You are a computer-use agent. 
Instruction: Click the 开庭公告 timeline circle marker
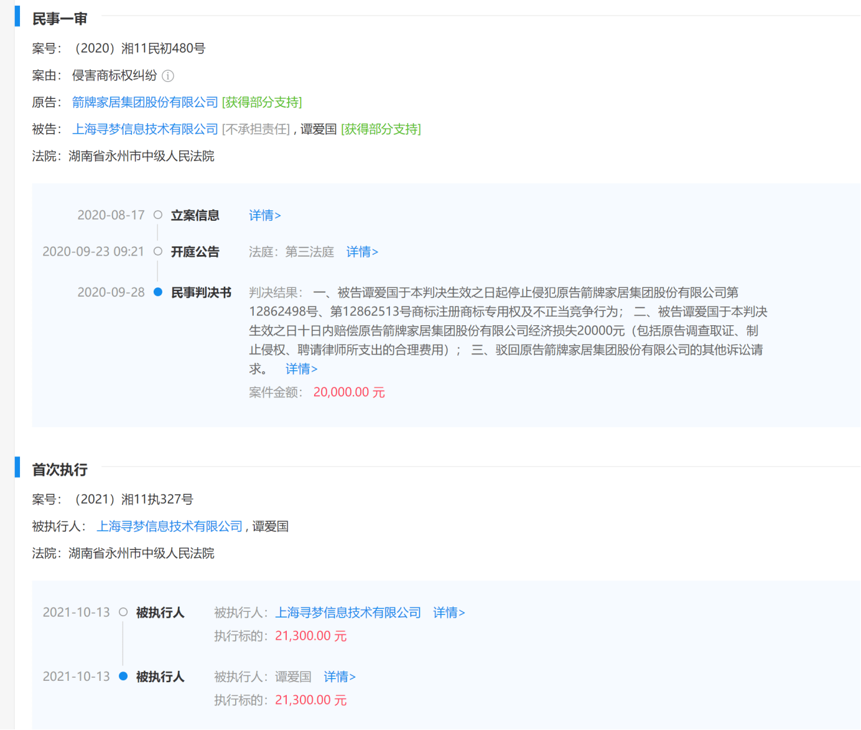158,252
